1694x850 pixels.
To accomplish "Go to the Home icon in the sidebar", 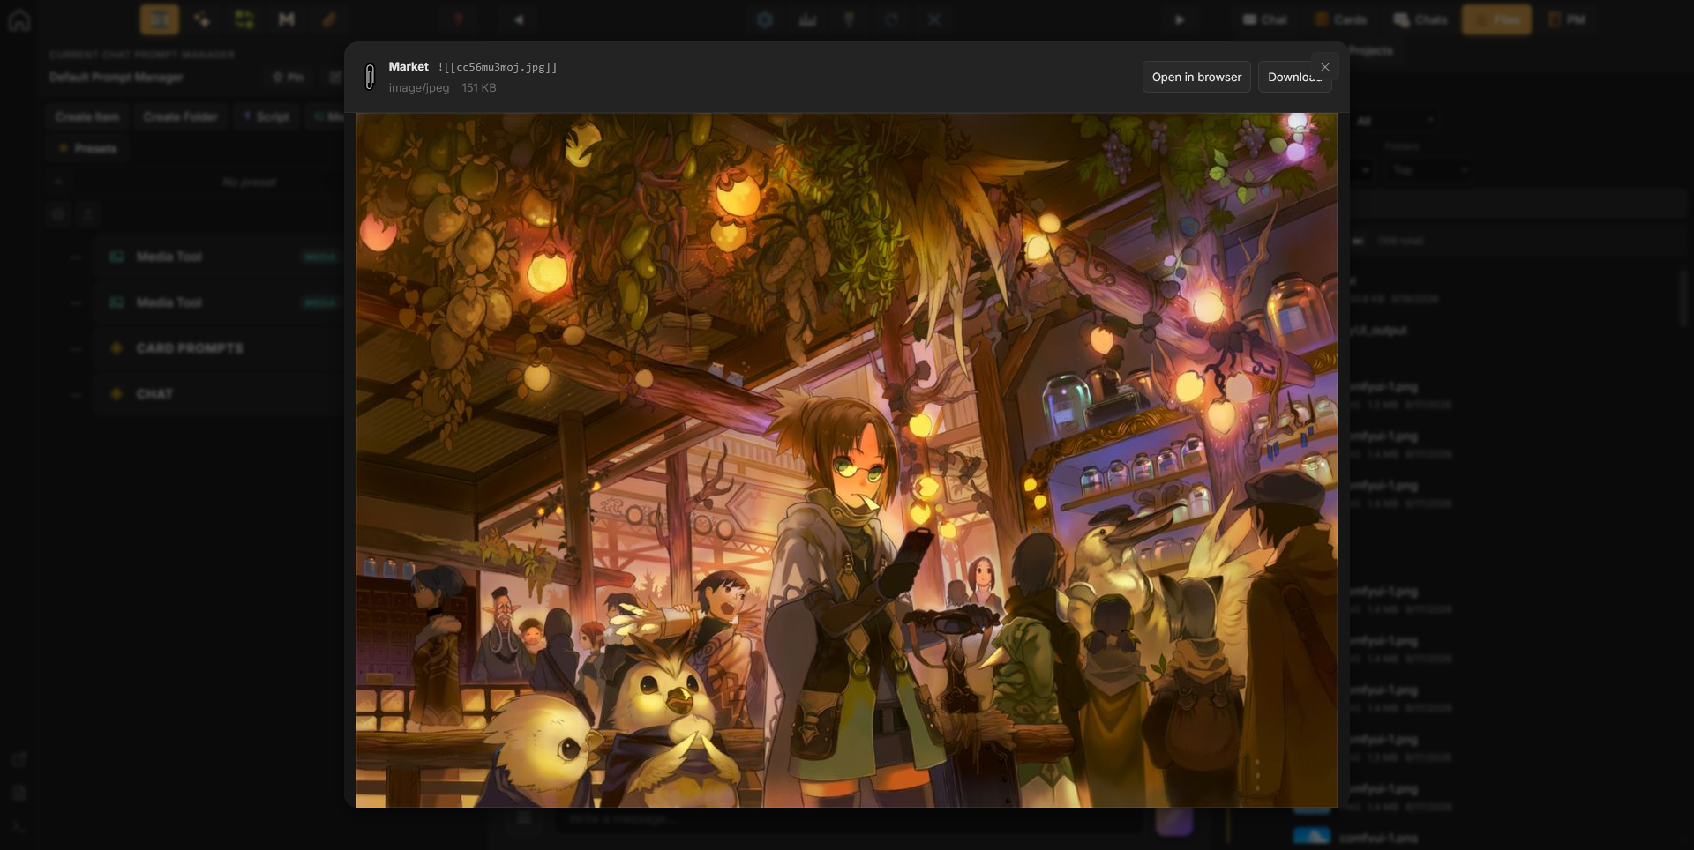I will tap(19, 19).
